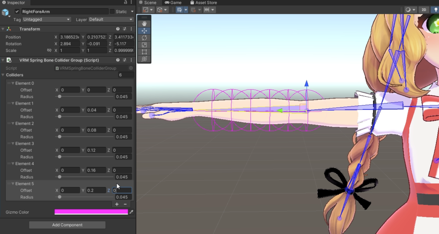Open Transform component help
The width and height of the screenshot is (439, 234).
click(118, 29)
